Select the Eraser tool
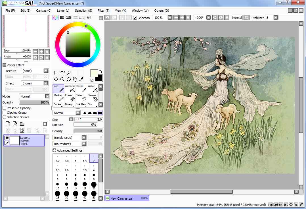This screenshot has width=306, height=209. pyautogui.click(x=70, y=98)
